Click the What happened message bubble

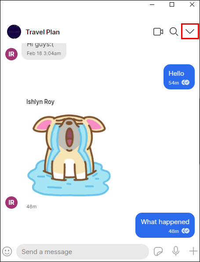165,225
